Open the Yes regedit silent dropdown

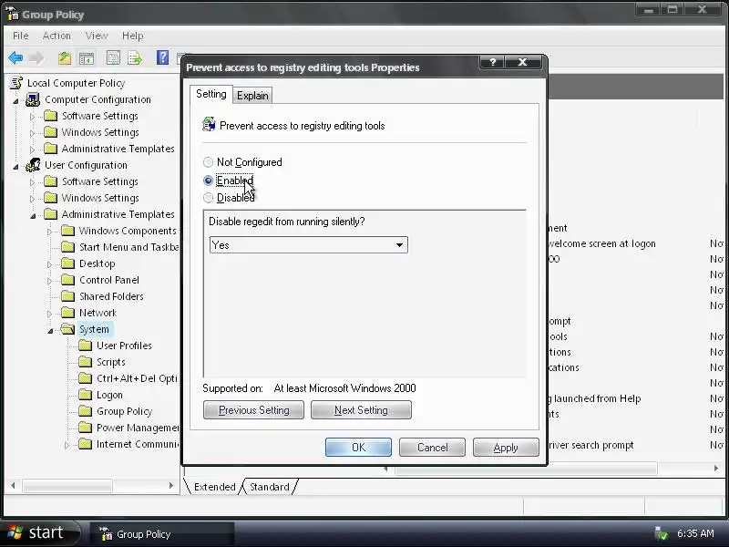coord(308,245)
